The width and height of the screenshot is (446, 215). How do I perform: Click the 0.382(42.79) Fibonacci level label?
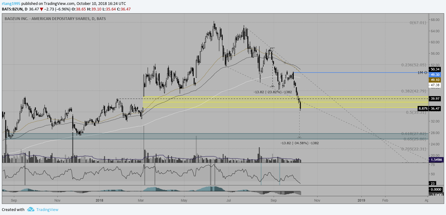click(x=414, y=91)
